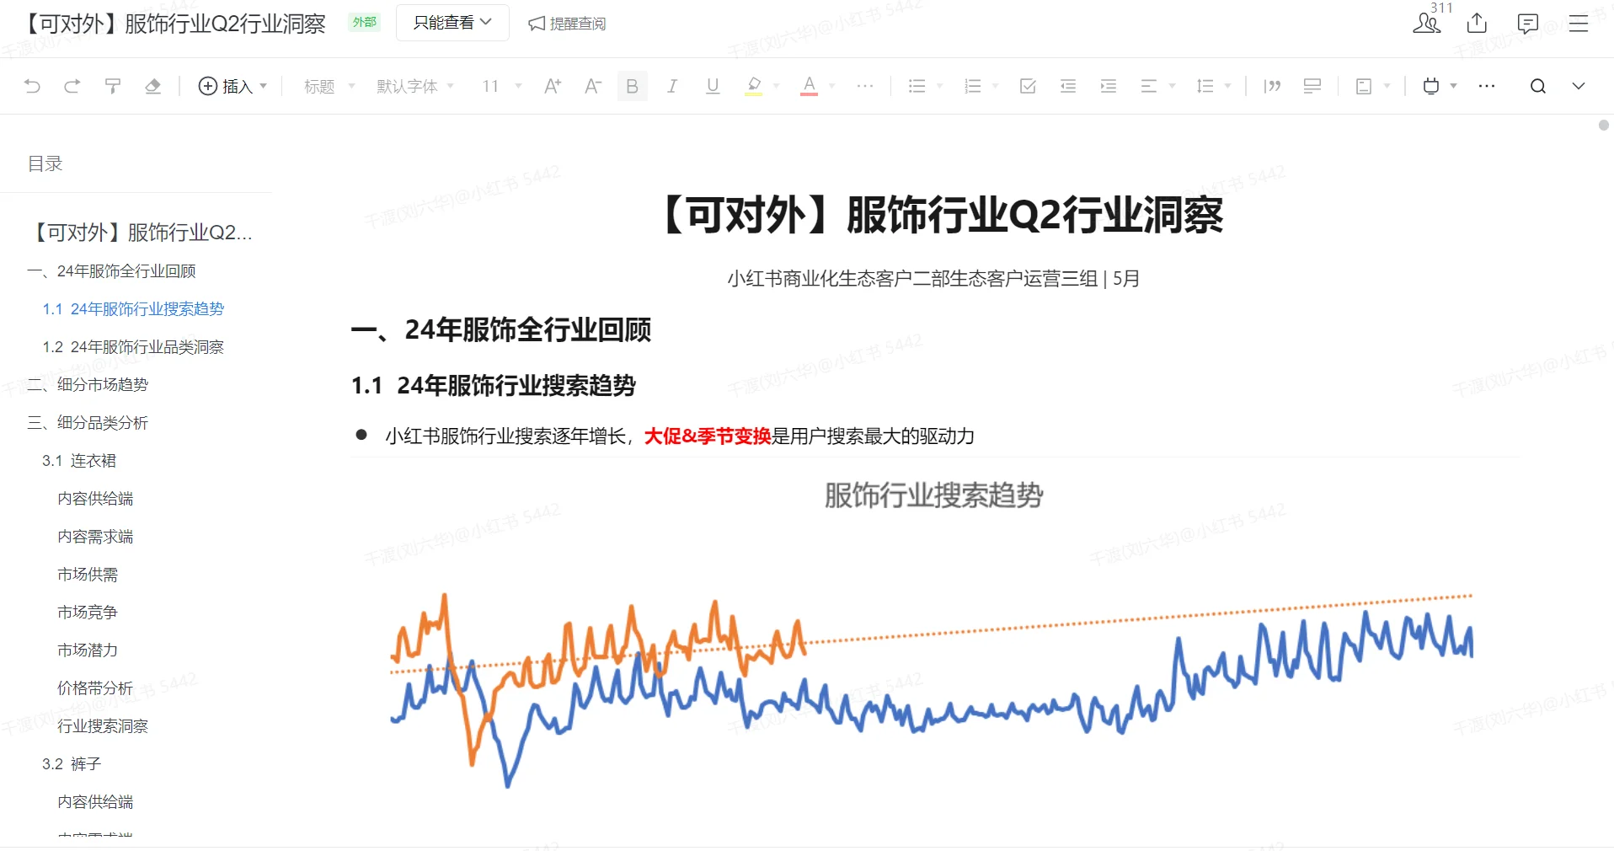The width and height of the screenshot is (1614, 851).
Task: Apply a bulleted list
Action: (x=917, y=85)
